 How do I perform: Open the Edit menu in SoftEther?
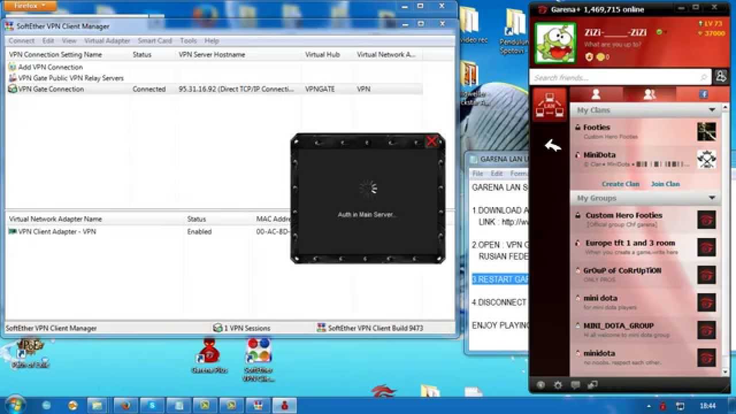pyautogui.click(x=48, y=41)
